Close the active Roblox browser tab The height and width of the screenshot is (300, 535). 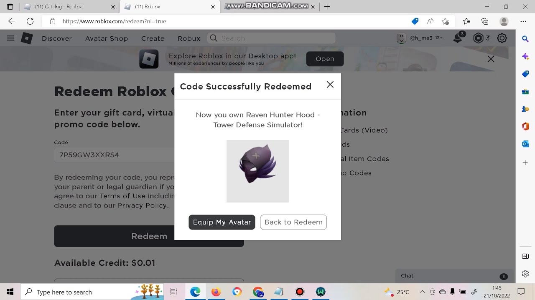(213, 7)
